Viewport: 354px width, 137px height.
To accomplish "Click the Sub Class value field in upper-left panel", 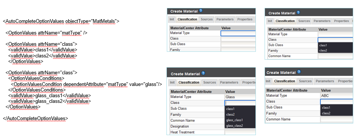I will click(x=238, y=44).
